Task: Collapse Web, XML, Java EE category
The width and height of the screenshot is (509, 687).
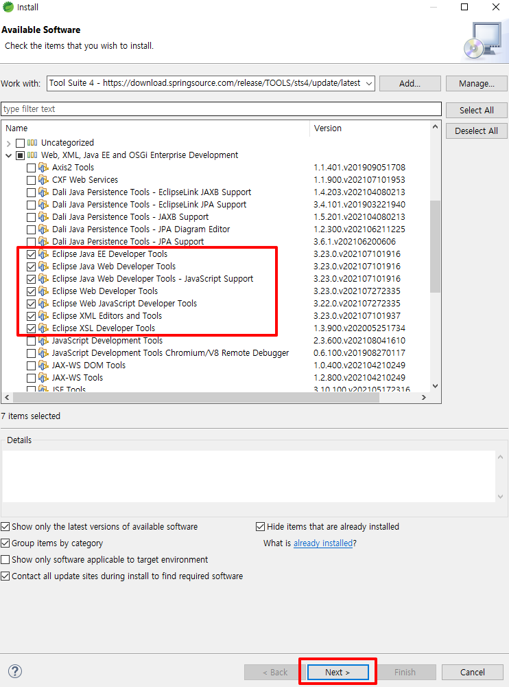Action: pos(8,155)
